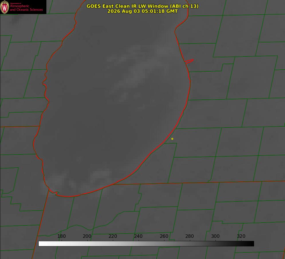The image size is (285, 259).
Task: Click the 200 label on the colorbar
Action: pos(87,236)
